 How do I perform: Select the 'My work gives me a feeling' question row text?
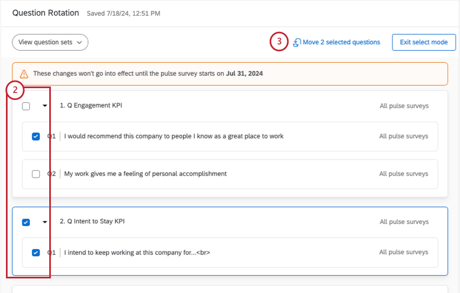145,174
